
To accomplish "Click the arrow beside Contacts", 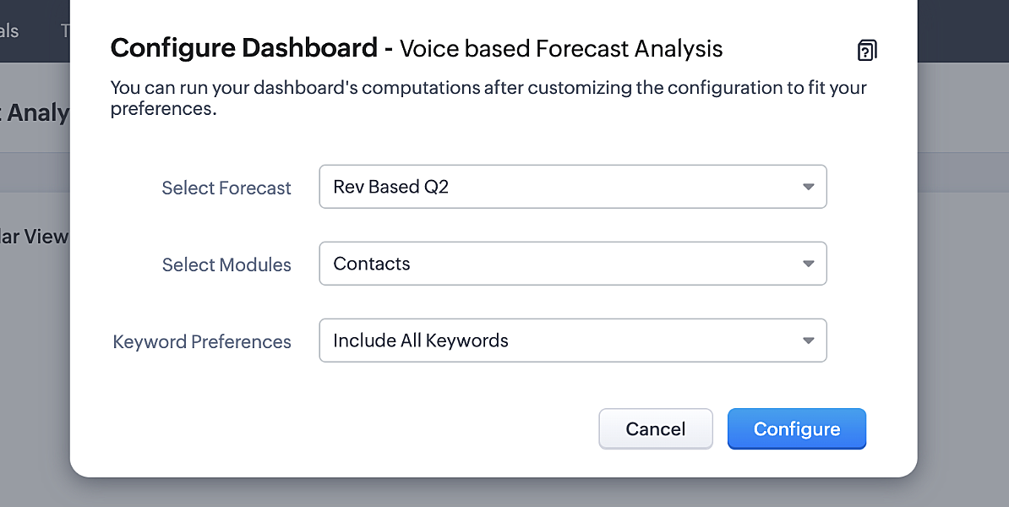I will coord(808,264).
